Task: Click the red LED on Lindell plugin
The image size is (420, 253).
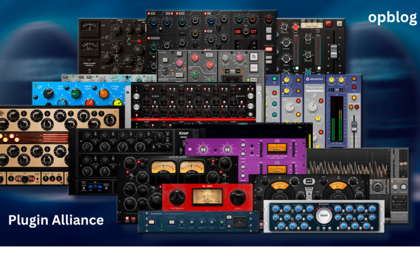Action: pyautogui.click(x=139, y=41)
